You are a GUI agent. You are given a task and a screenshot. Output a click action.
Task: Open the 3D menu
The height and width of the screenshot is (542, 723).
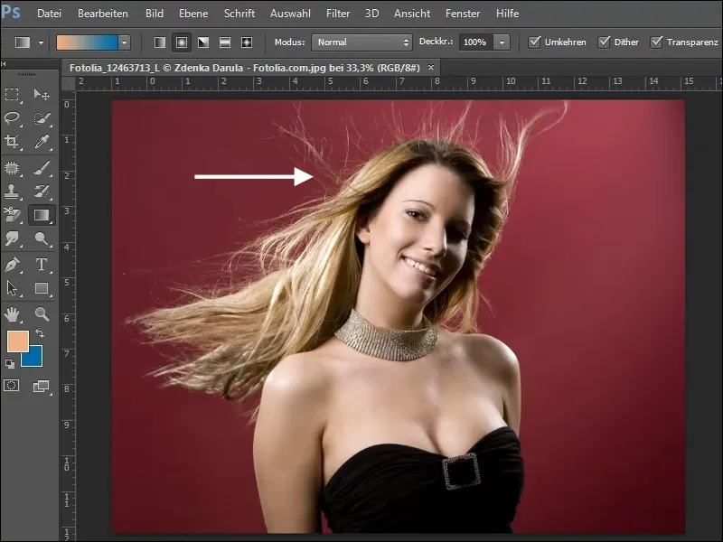(371, 14)
